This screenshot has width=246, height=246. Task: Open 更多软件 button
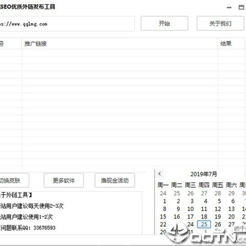point(64,180)
